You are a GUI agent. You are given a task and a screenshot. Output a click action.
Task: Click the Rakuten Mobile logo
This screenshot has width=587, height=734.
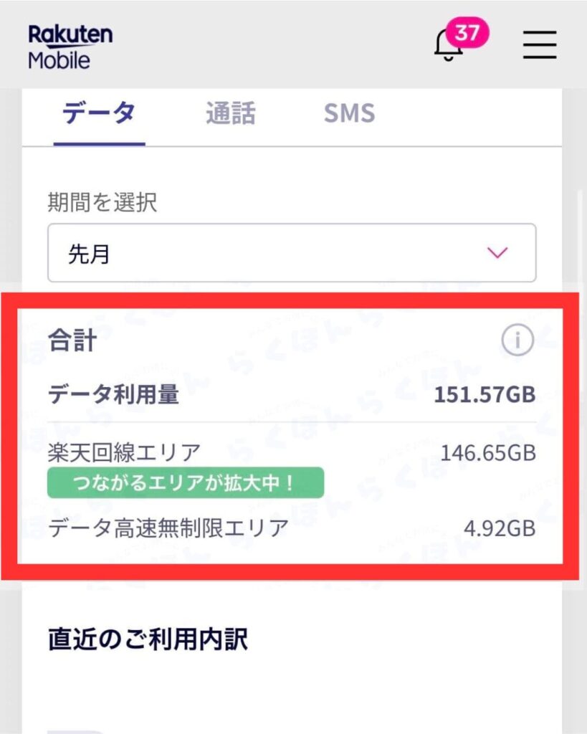coord(69,44)
